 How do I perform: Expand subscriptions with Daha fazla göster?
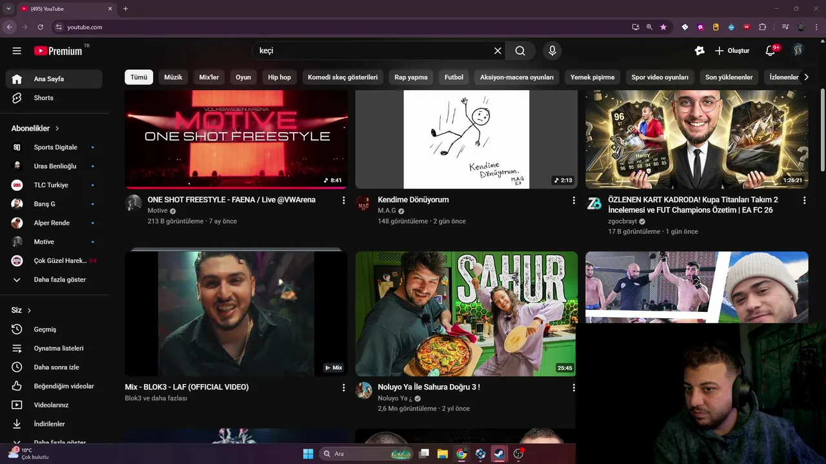click(54, 280)
